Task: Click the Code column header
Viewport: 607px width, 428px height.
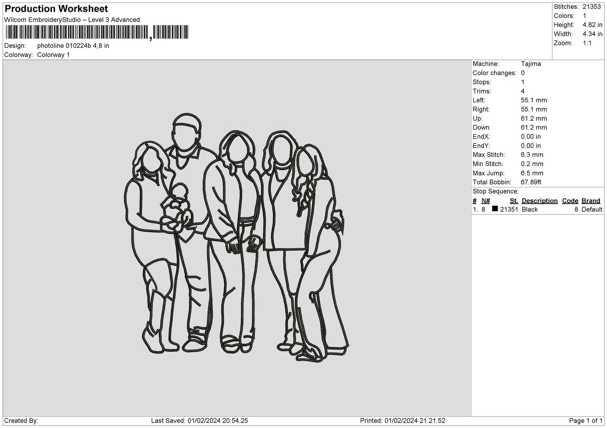Action: tap(570, 201)
